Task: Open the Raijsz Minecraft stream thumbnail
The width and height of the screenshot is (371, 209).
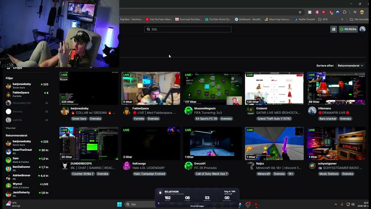Action: [274, 143]
